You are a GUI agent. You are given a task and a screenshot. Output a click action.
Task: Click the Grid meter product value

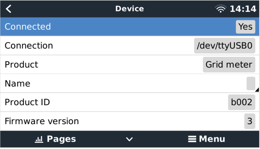coord(229,65)
